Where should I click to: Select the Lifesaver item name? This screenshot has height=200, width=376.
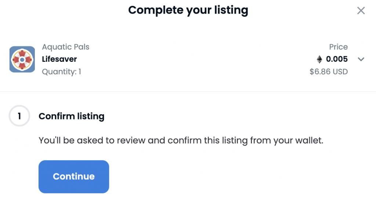(x=59, y=59)
